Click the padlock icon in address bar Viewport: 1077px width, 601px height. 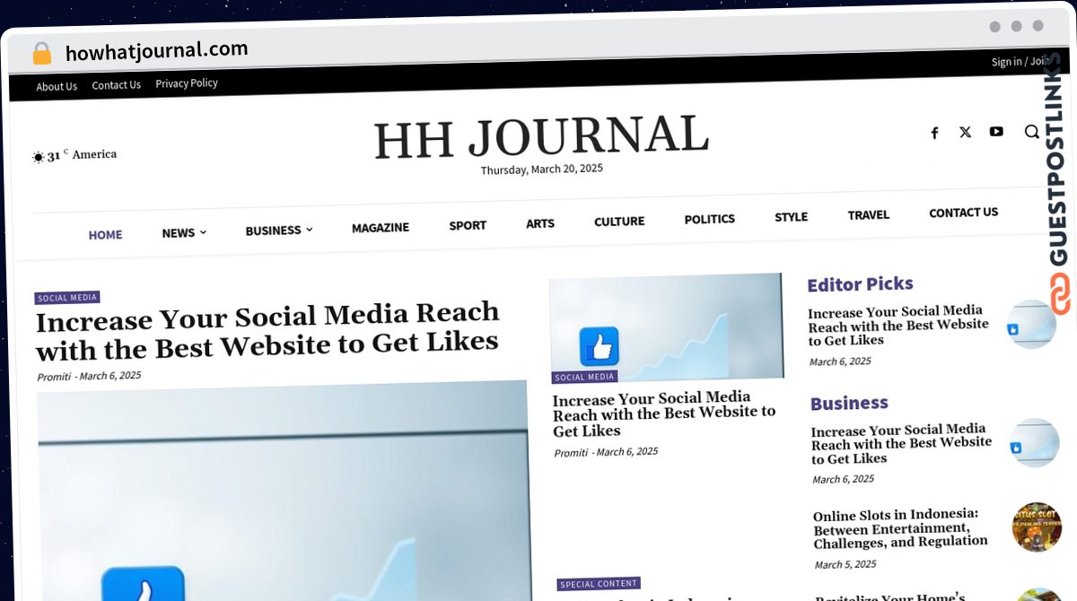[41, 53]
